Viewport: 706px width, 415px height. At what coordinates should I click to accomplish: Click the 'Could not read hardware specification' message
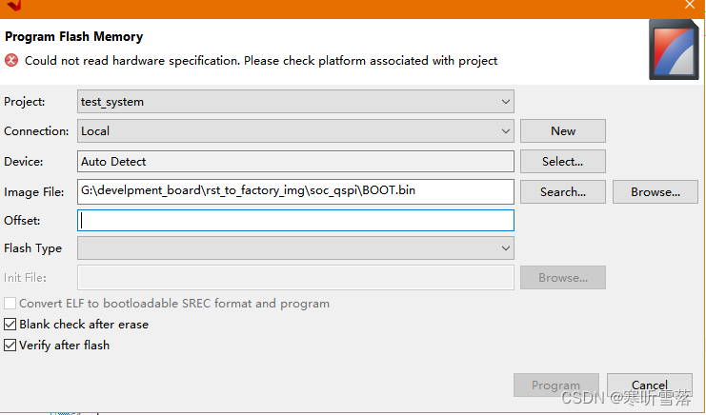pos(261,61)
